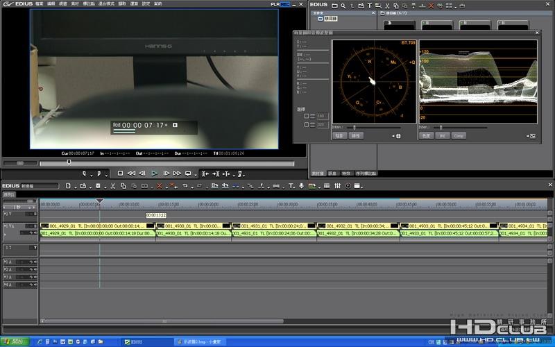Click the leftmost button beside IRE under the waveform
The image size is (555, 347).
point(427,135)
